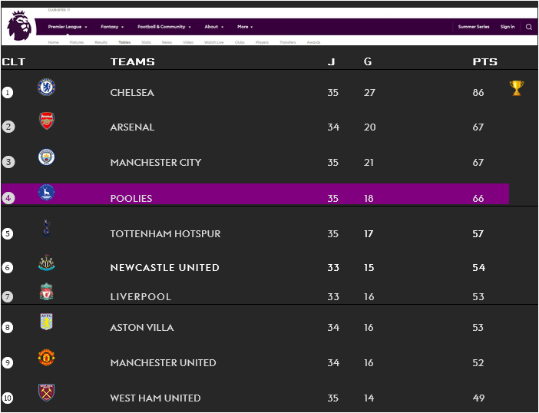Click the West Ham United crest
539x413 pixels.
click(x=46, y=392)
